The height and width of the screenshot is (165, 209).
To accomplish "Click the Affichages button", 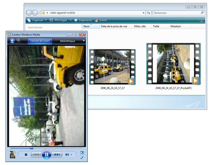I will [x=59, y=20].
